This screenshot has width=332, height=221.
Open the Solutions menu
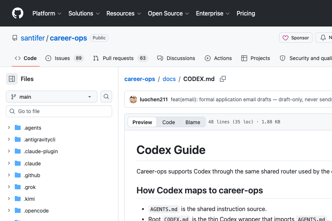(84, 13)
